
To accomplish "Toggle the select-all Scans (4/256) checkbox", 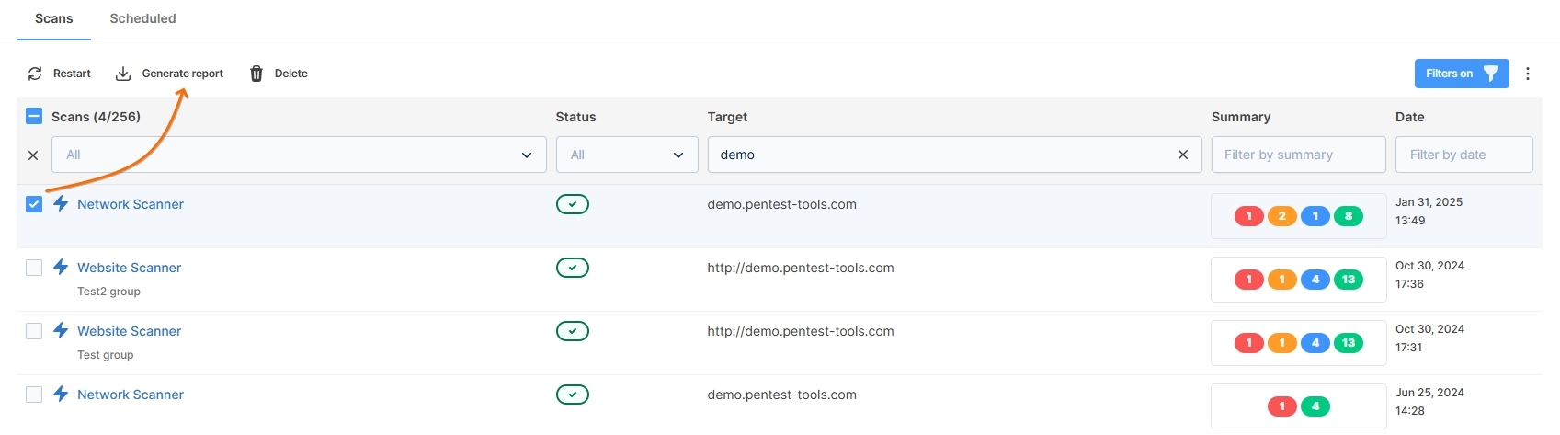I will 34,116.
